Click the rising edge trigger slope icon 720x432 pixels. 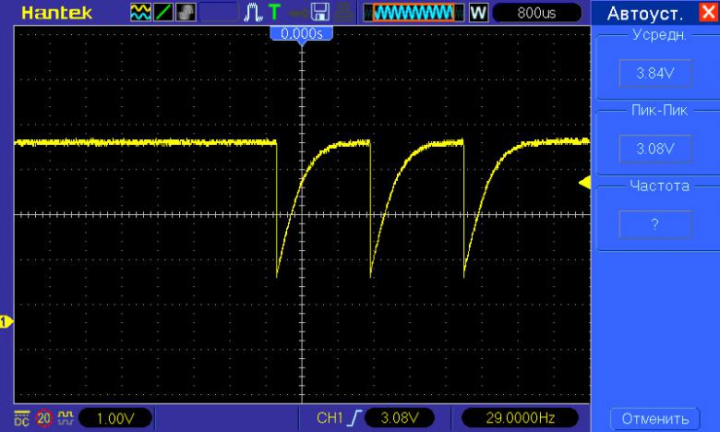point(354,418)
